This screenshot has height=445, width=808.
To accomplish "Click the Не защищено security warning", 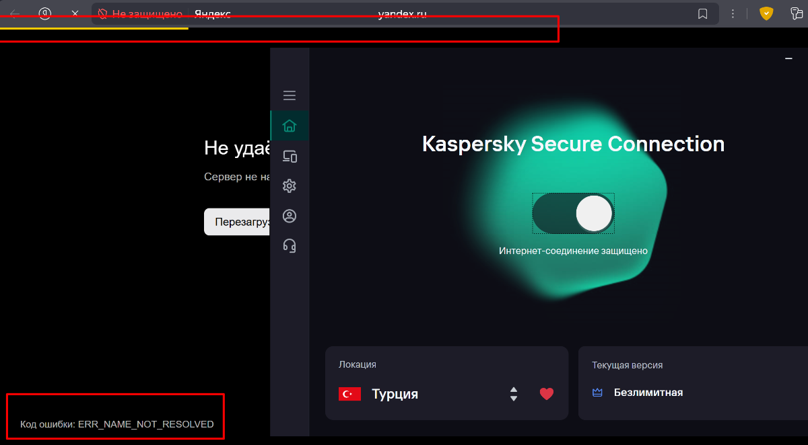I will tap(140, 13).
